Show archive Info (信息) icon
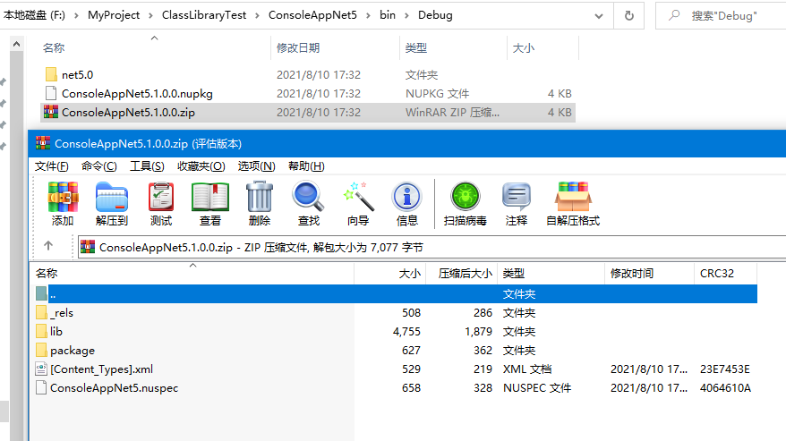 (x=406, y=198)
